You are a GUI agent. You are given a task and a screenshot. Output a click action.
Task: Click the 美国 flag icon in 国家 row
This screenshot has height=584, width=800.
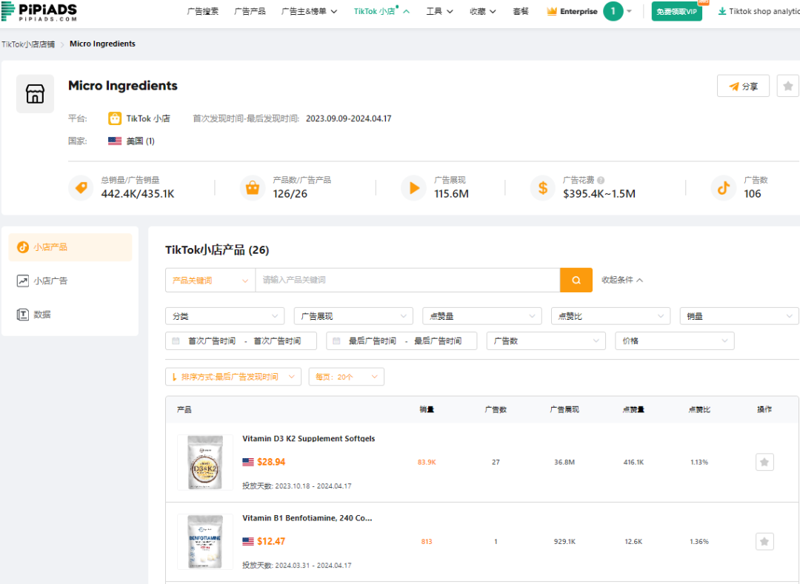coord(115,141)
